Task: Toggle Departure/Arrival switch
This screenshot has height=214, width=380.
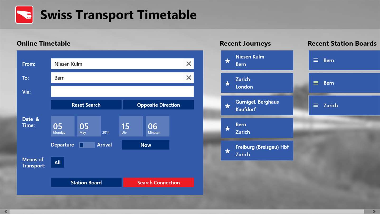Action: point(87,145)
